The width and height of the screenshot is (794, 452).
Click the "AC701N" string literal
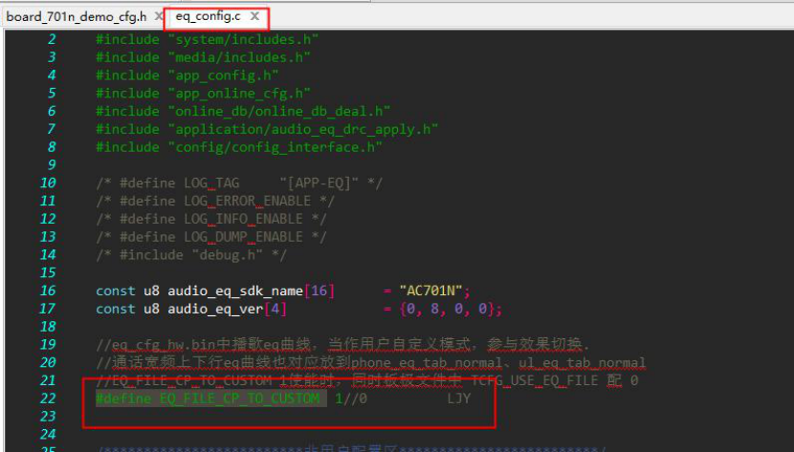430,291
